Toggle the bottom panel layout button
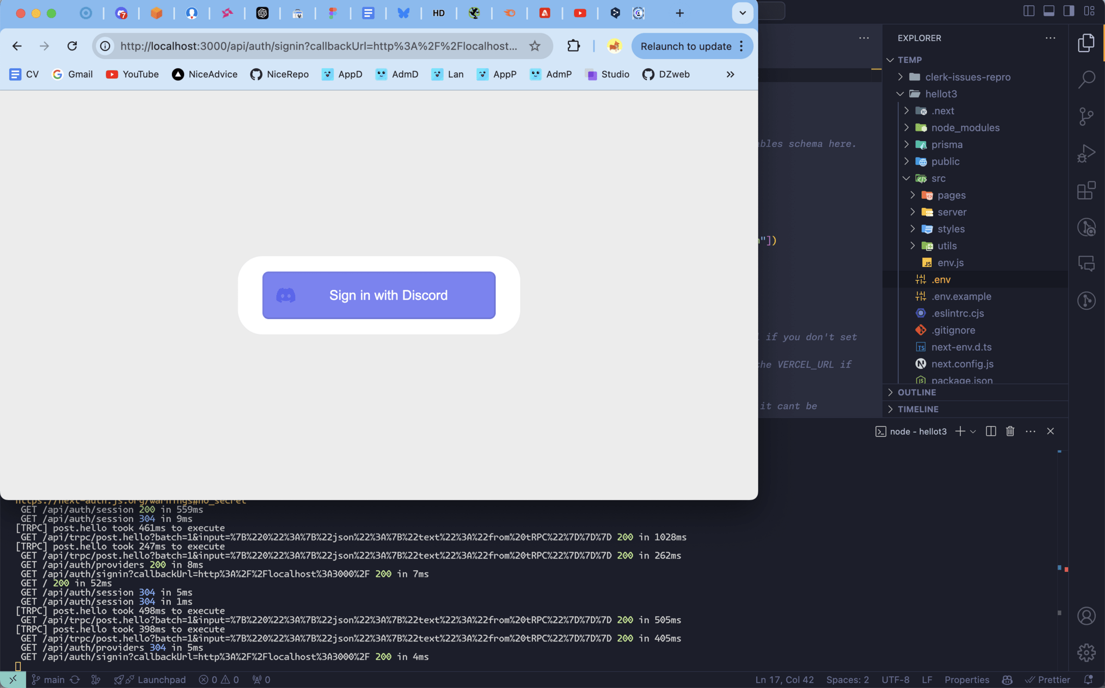The image size is (1105, 688). (1049, 11)
